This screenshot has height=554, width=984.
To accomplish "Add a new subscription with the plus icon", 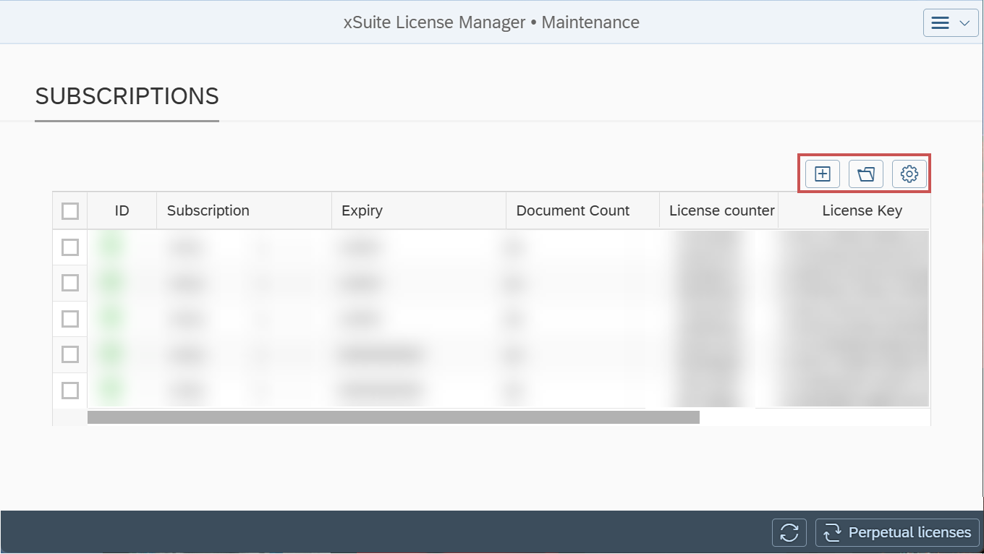I will (822, 174).
